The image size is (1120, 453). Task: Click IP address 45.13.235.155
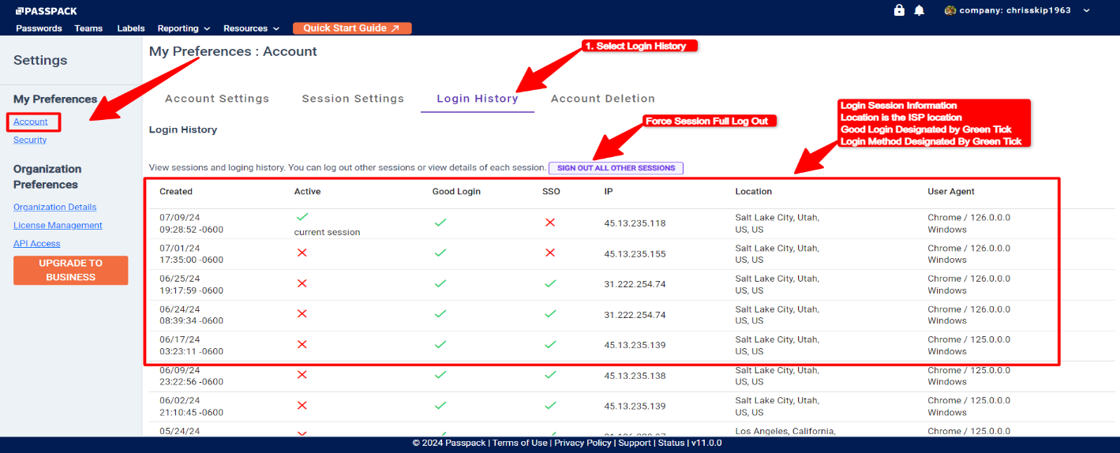pyautogui.click(x=635, y=254)
